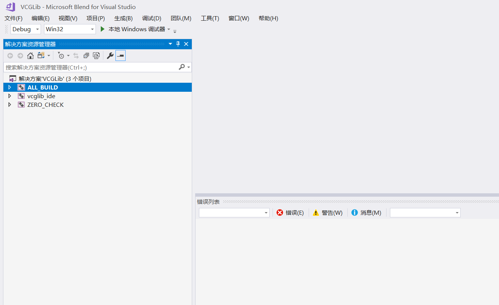499x305 pixels.
Task: Click the 消息(M) messages button
Action: pos(366,212)
